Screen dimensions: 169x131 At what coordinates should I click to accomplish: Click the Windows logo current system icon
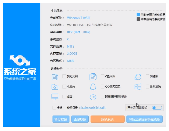pos(138,87)
